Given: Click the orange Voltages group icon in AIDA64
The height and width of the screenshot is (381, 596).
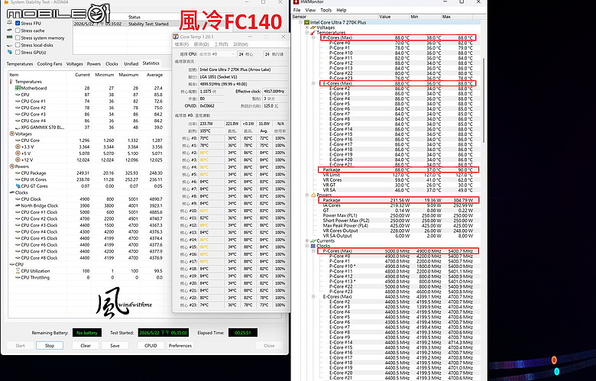Looking at the screenshot, I should point(11,134).
